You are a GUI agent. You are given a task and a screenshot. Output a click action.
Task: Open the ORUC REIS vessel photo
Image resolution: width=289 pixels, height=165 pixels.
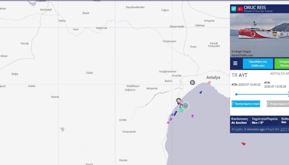tap(259, 35)
